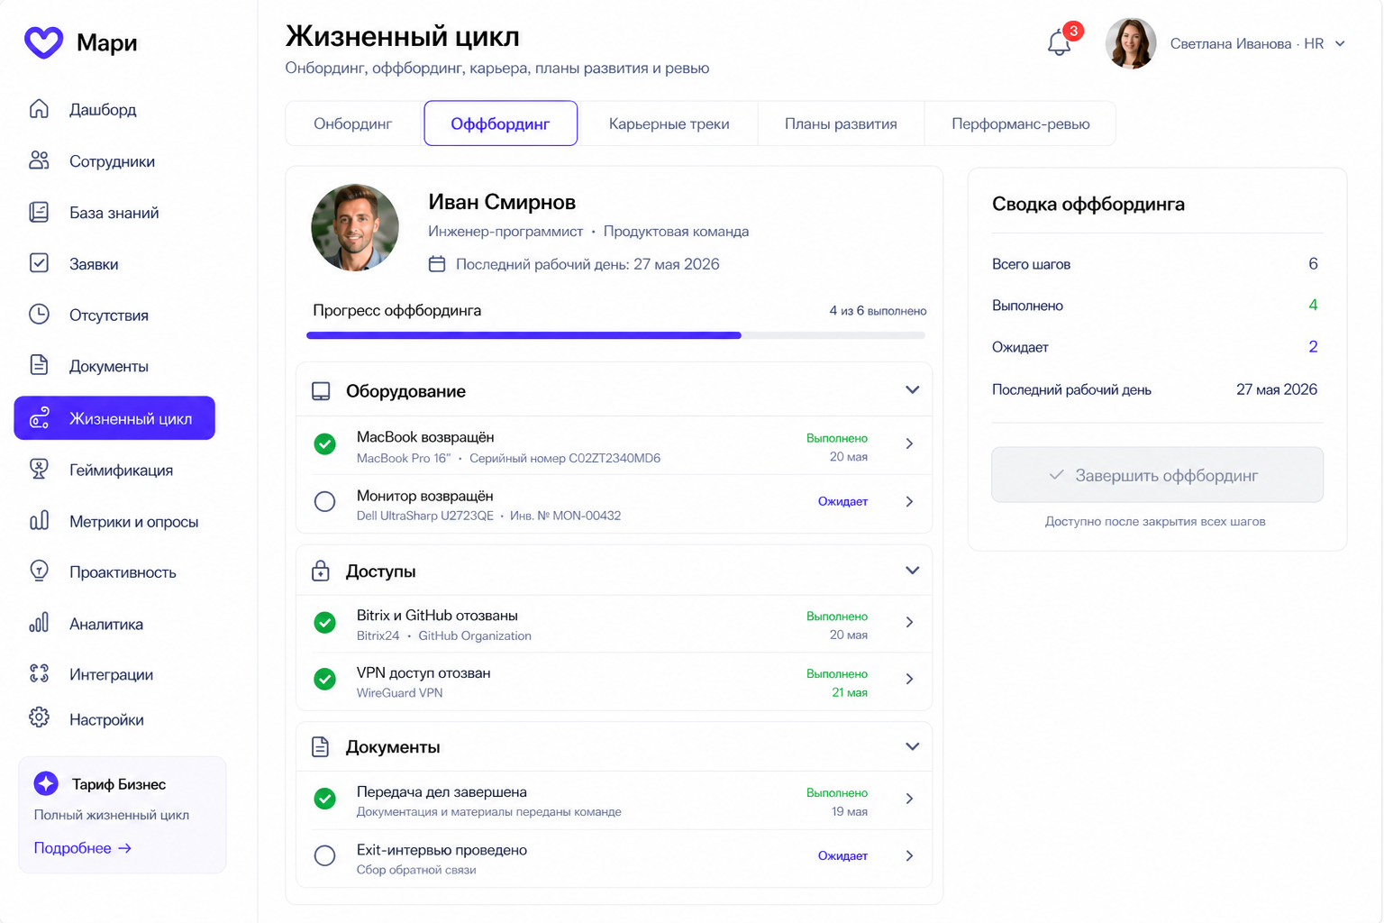
Task: Switch to the Онбординг tab
Action: pyautogui.click(x=353, y=123)
